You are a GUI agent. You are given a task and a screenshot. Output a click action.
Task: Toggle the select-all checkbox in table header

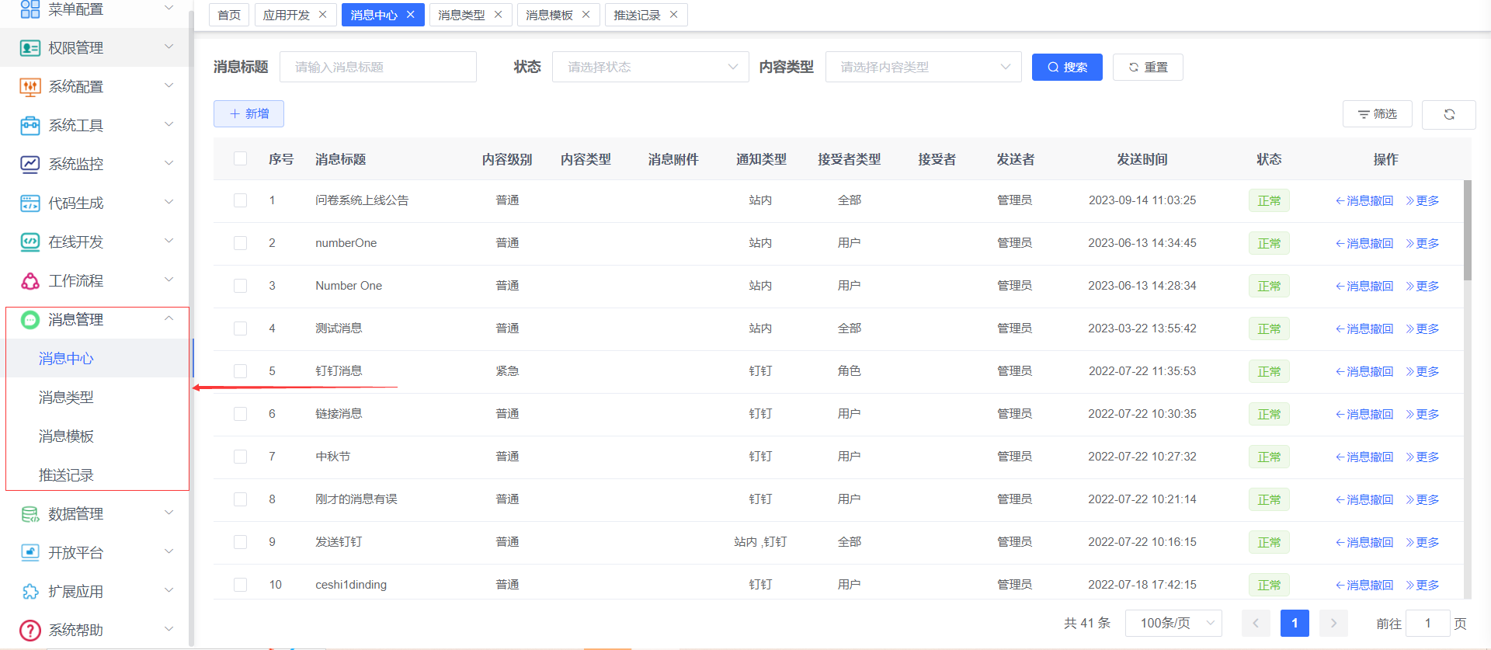pyautogui.click(x=241, y=158)
